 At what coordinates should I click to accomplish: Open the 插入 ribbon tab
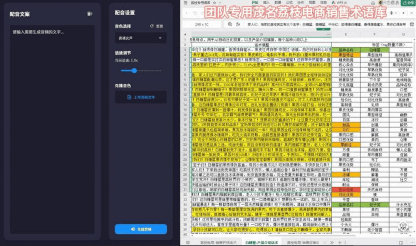pyautogui.click(x=266, y=2)
